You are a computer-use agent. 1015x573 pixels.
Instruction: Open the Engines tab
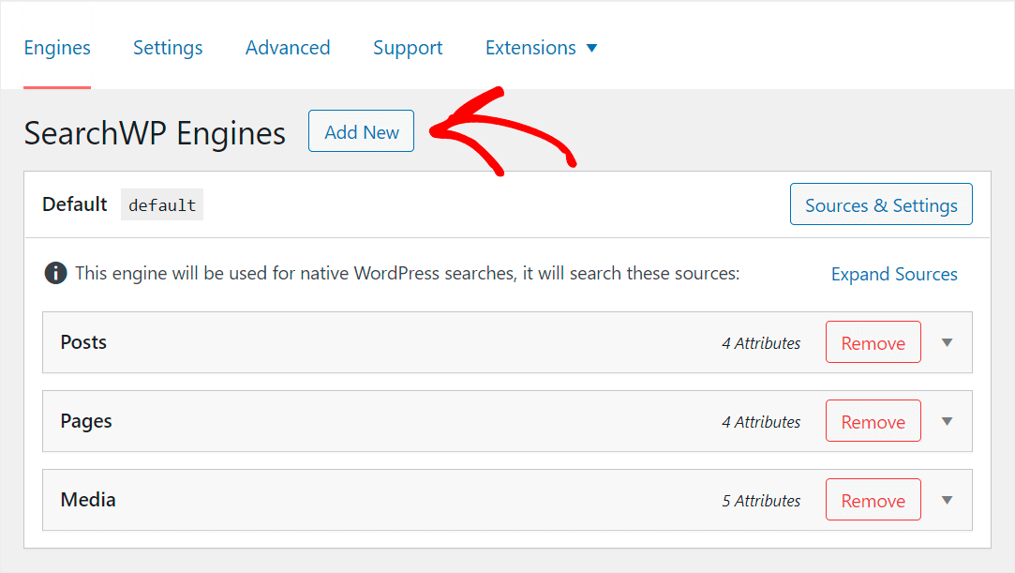pos(57,48)
